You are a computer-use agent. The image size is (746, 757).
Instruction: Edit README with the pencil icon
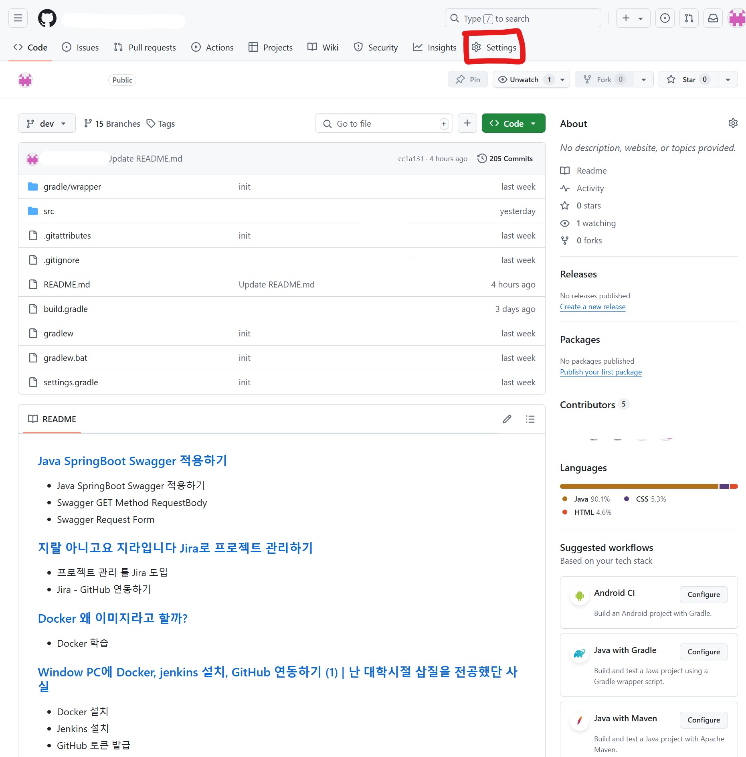coord(507,419)
